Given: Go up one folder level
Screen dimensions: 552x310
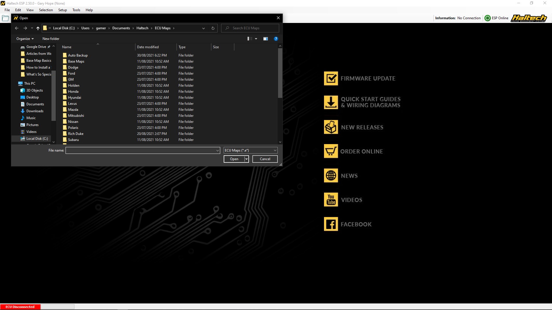Looking at the screenshot, I should (x=38, y=28).
